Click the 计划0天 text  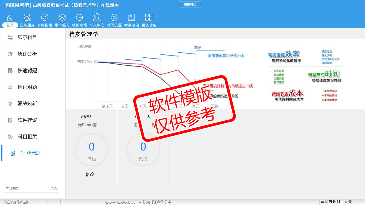click(x=86, y=116)
